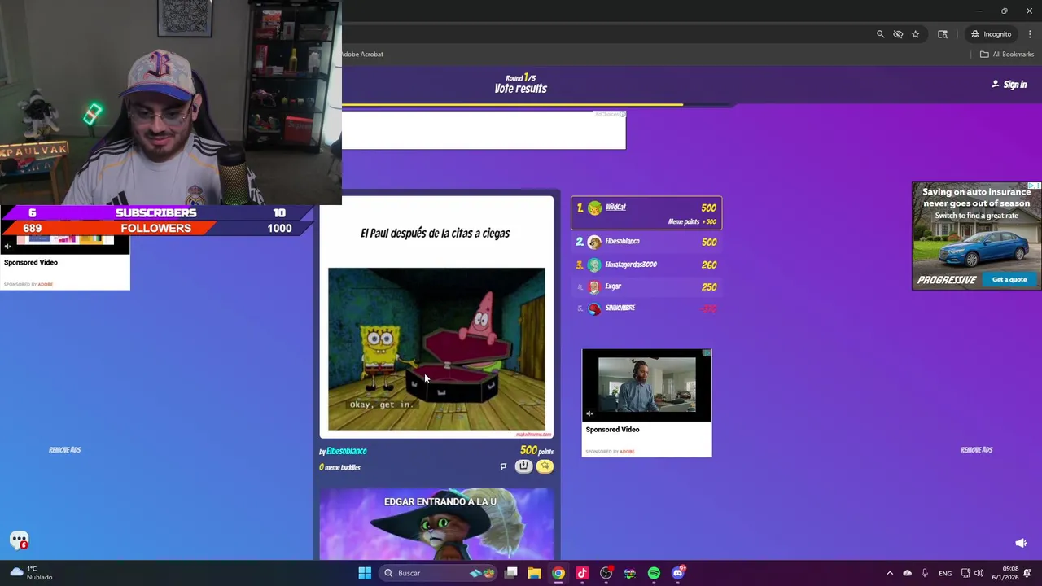Unmute the center sponsored video
This screenshot has height=586, width=1042.
click(x=589, y=413)
